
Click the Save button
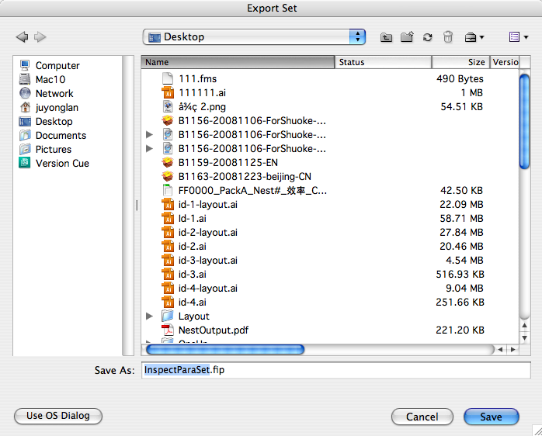point(491,417)
